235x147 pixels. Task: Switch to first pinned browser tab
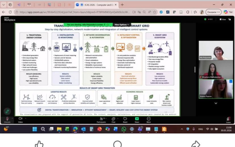pyautogui.click(x=19, y=5)
